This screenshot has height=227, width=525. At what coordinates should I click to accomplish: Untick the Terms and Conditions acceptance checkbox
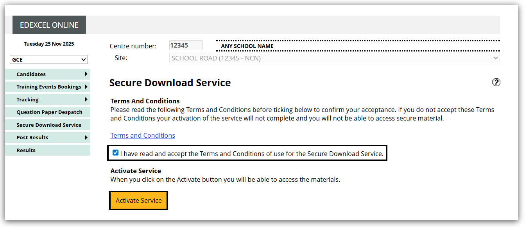(115, 153)
